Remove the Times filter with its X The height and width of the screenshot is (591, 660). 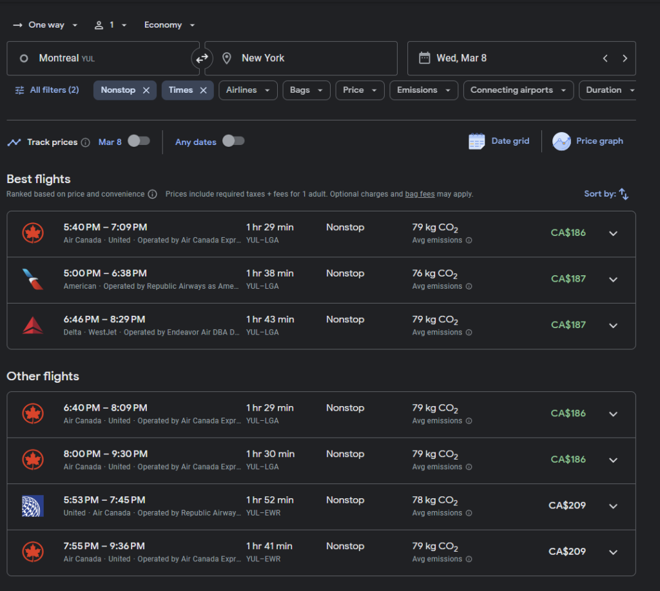coord(203,90)
